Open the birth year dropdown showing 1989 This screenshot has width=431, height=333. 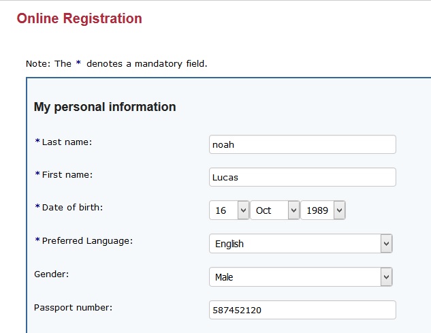click(323, 210)
